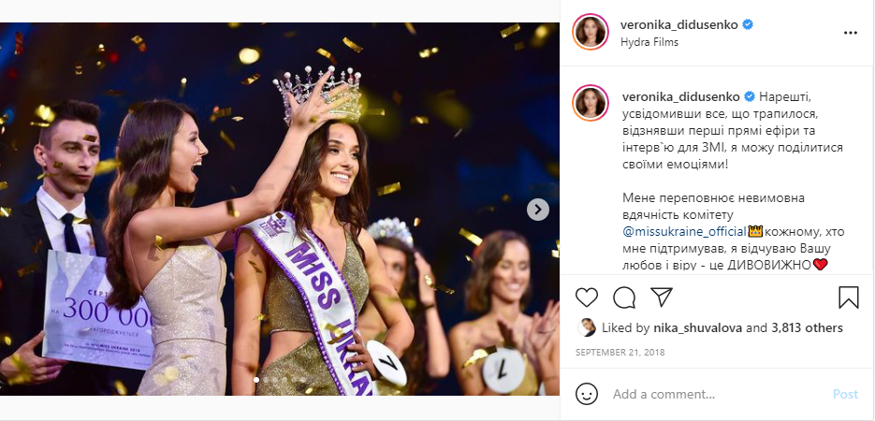Save post with the bookmark icon
Viewport: 875px width, 421px height.
coord(848,298)
